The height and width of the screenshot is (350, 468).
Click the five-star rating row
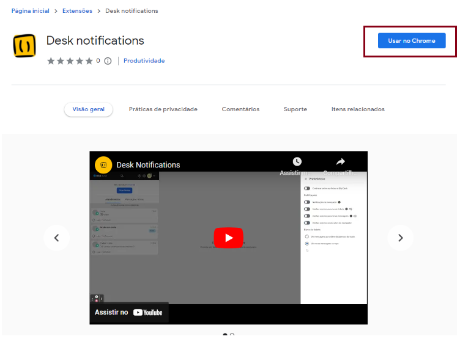(x=70, y=61)
